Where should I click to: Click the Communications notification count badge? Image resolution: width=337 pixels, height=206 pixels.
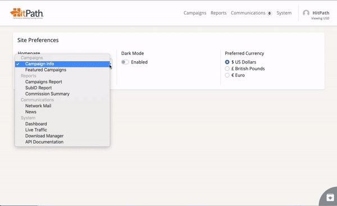point(269,13)
